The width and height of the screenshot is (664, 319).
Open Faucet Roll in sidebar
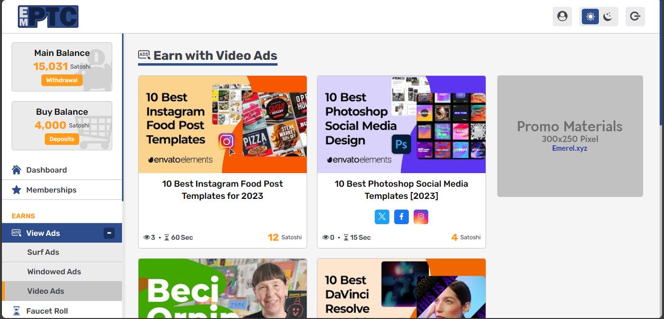[x=62, y=311]
